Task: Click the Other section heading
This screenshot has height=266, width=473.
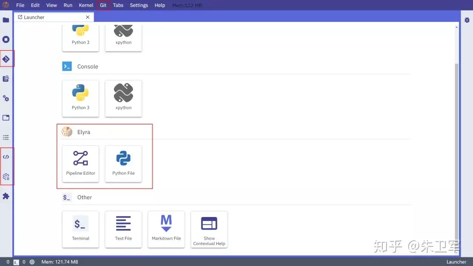Action: coord(85,197)
